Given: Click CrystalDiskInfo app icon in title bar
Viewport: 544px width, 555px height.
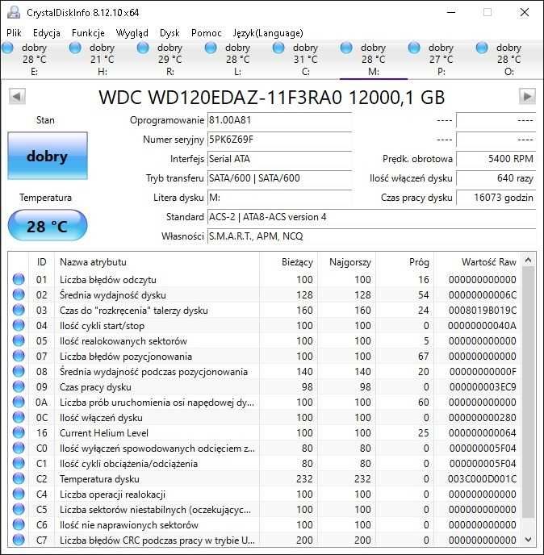Looking at the screenshot, I should click(x=14, y=12).
